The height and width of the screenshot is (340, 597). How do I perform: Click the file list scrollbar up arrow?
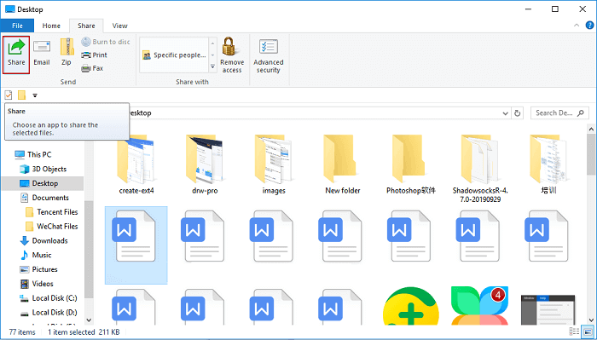[x=591, y=130]
